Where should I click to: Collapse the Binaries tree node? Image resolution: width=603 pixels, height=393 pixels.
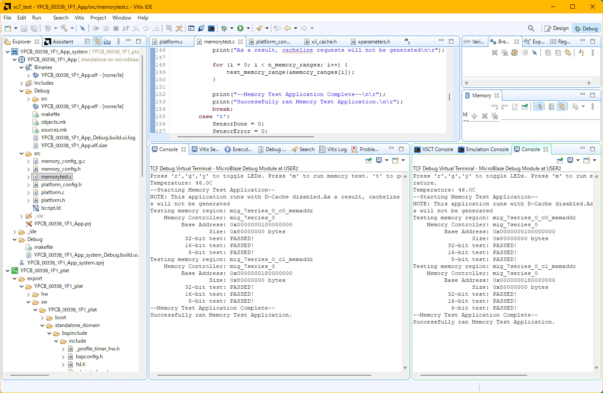(22, 67)
